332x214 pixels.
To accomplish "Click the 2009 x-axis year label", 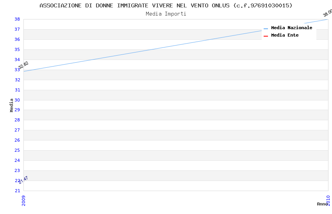I will (x=23, y=200).
